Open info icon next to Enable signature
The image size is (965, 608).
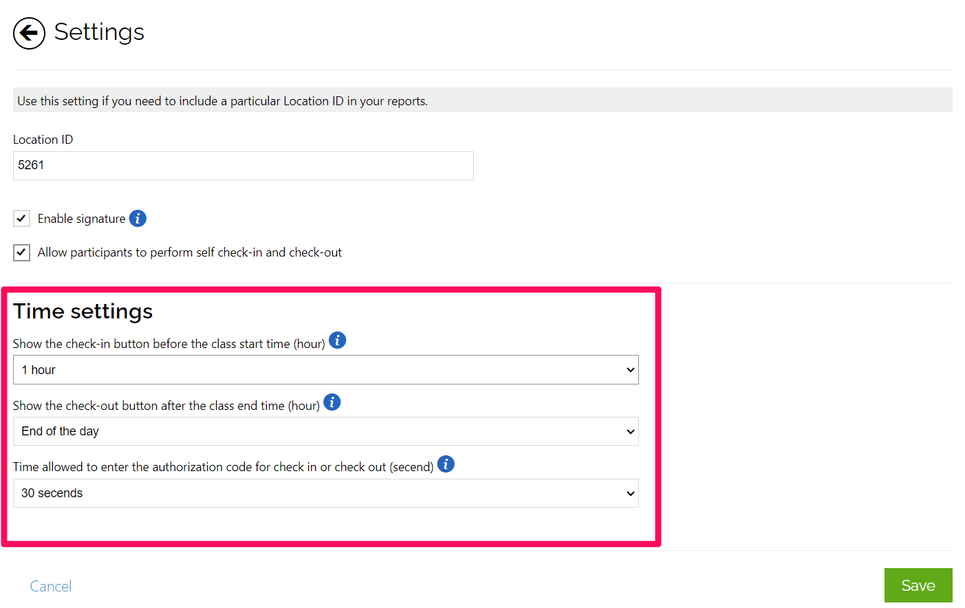coord(138,218)
